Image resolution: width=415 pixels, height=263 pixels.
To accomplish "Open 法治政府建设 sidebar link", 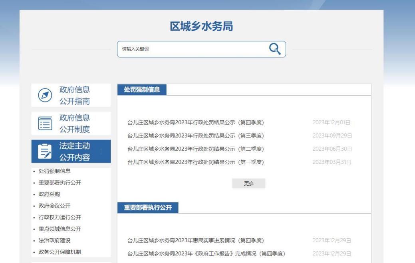I will tap(55, 241).
